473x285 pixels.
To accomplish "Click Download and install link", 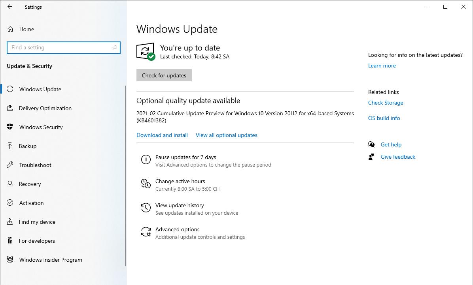I will click(162, 135).
